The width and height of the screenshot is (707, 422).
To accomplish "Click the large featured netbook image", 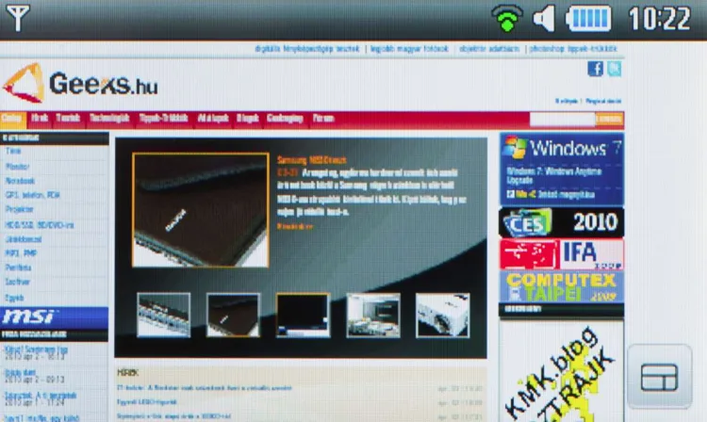I will (201, 210).
